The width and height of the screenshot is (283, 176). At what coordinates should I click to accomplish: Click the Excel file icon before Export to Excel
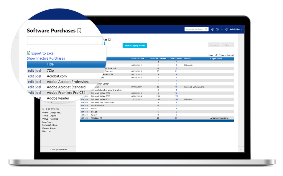[29, 53]
